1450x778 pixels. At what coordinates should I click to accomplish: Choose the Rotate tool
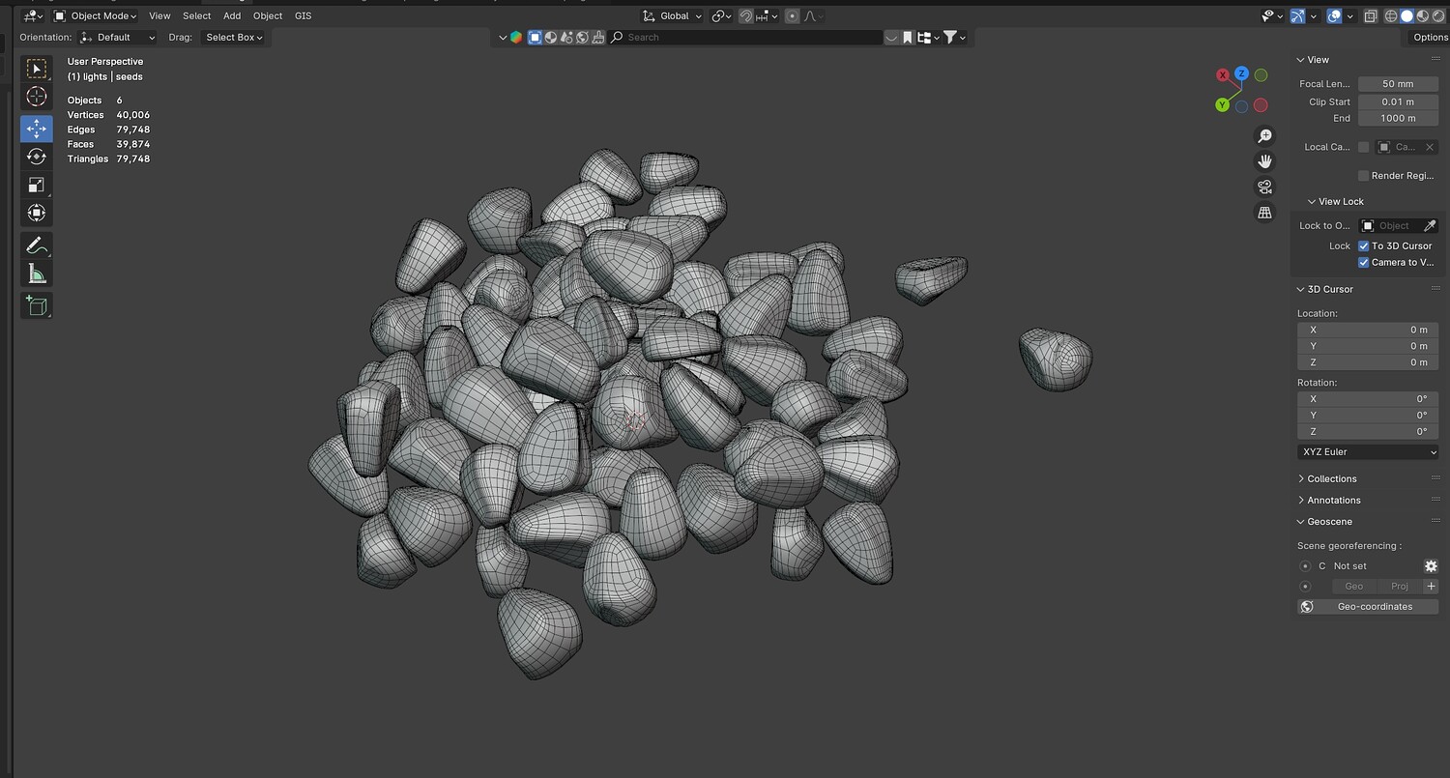[x=37, y=157]
